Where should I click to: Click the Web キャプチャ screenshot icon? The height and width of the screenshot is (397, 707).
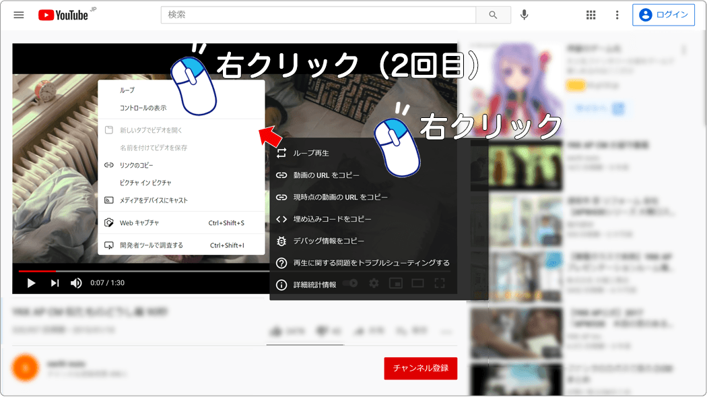(x=108, y=223)
